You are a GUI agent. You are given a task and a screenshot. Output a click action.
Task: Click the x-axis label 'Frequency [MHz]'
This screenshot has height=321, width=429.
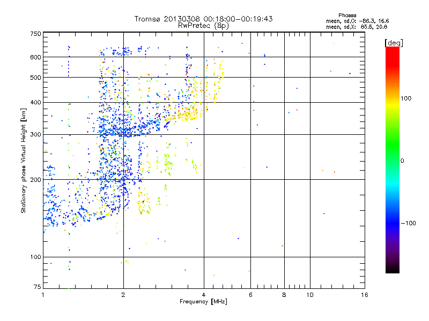(x=203, y=302)
